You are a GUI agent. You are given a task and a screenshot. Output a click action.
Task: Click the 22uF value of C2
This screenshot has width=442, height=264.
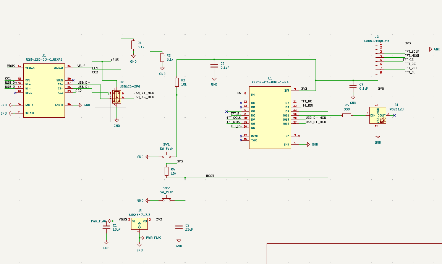coord(189,229)
